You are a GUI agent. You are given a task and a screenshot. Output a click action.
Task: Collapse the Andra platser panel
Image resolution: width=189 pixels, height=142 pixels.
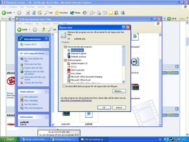pyautogui.click(x=46, y=92)
